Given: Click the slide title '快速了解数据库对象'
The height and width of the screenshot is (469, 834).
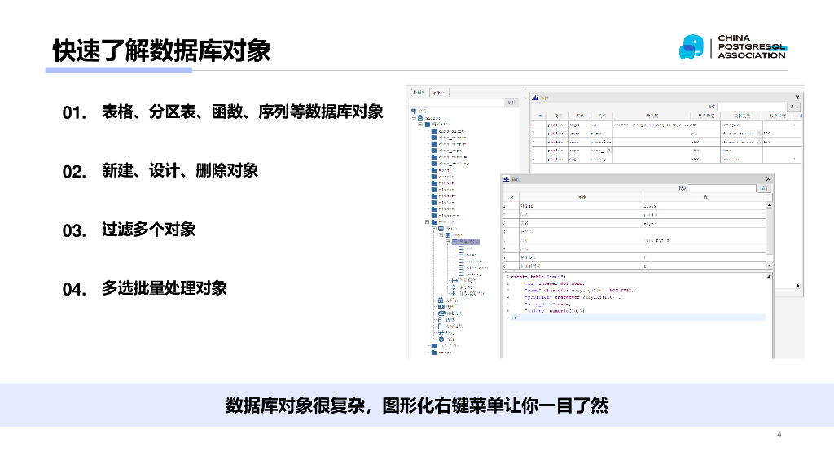Looking at the screenshot, I should [x=162, y=51].
